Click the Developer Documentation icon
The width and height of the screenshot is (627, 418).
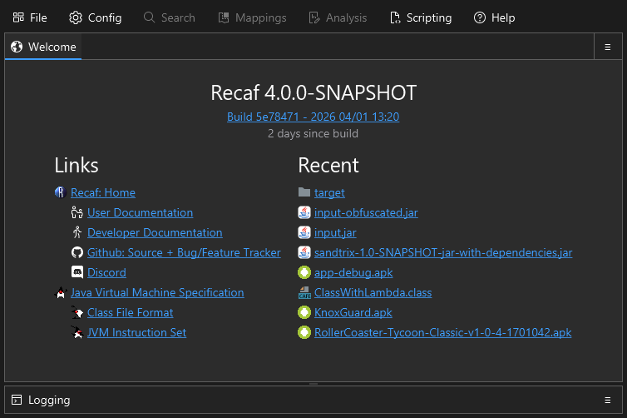click(77, 232)
